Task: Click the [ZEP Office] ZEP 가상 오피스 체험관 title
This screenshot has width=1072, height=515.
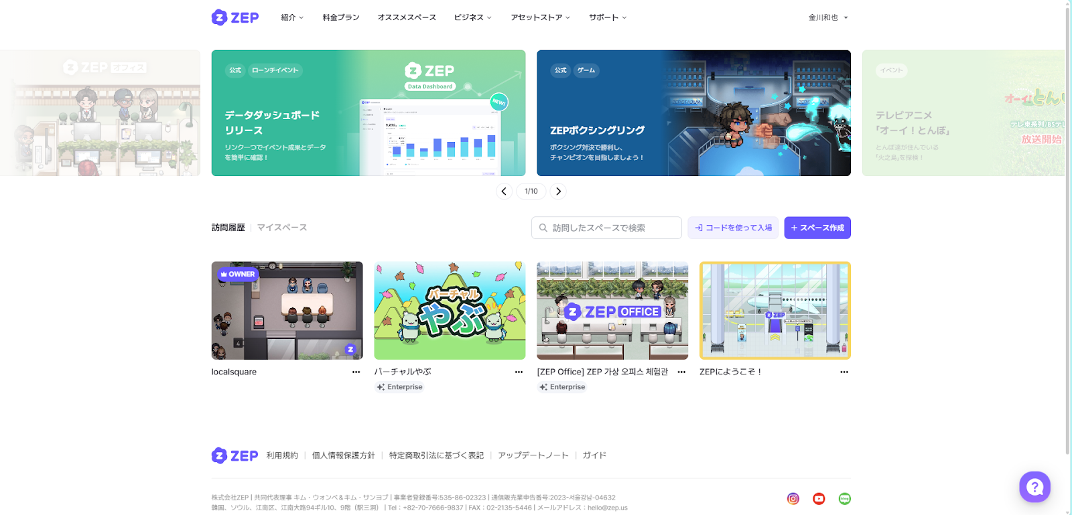Action: tap(602, 372)
